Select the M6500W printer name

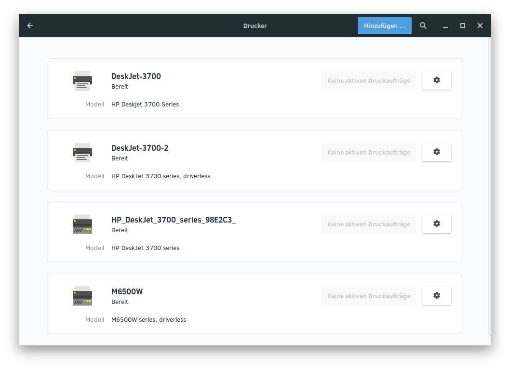pyautogui.click(x=127, y=291)
